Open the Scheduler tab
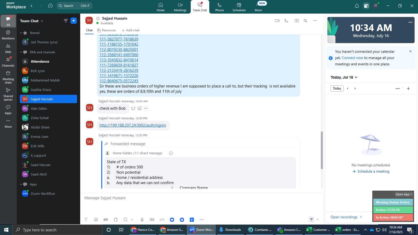The height and width of the screenshot is (235, 418). click(x=239, y=7)
